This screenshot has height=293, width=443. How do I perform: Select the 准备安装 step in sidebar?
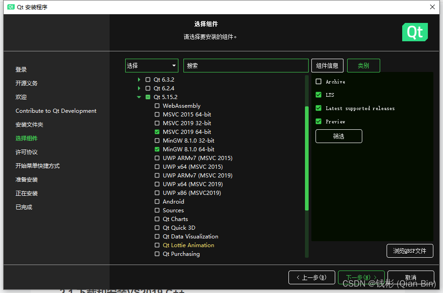[x=27, y=180]
